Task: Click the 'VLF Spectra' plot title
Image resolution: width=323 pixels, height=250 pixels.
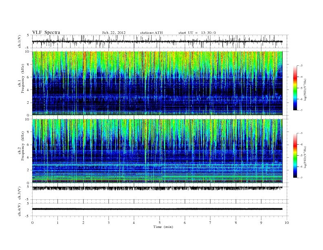Action: [x=46, y=32]
